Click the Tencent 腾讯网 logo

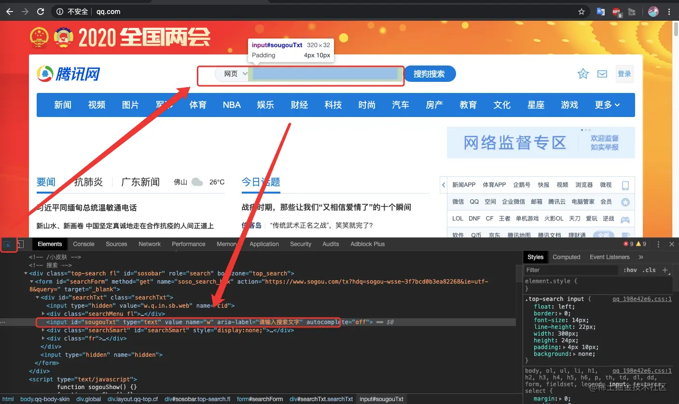[69, 74]
